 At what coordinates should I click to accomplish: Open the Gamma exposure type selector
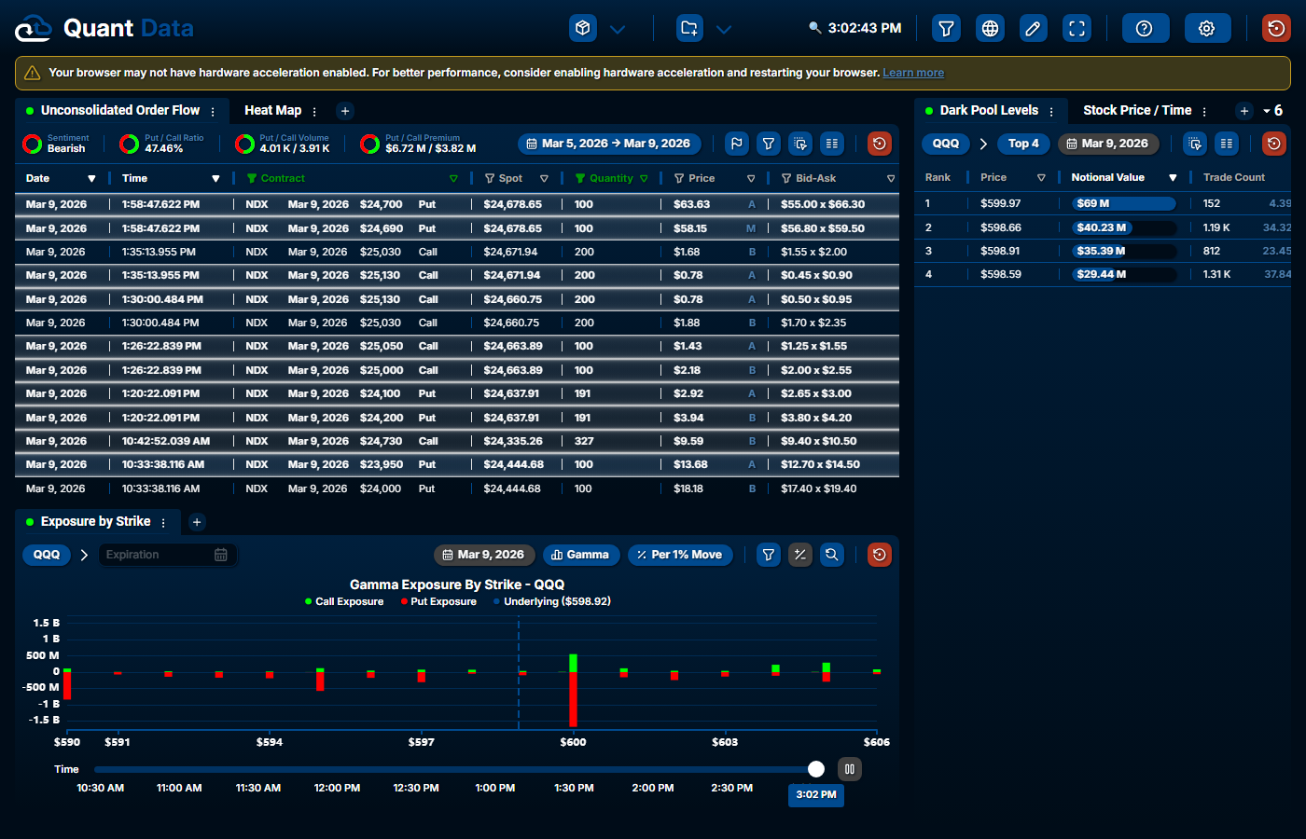tap(581, 555)
